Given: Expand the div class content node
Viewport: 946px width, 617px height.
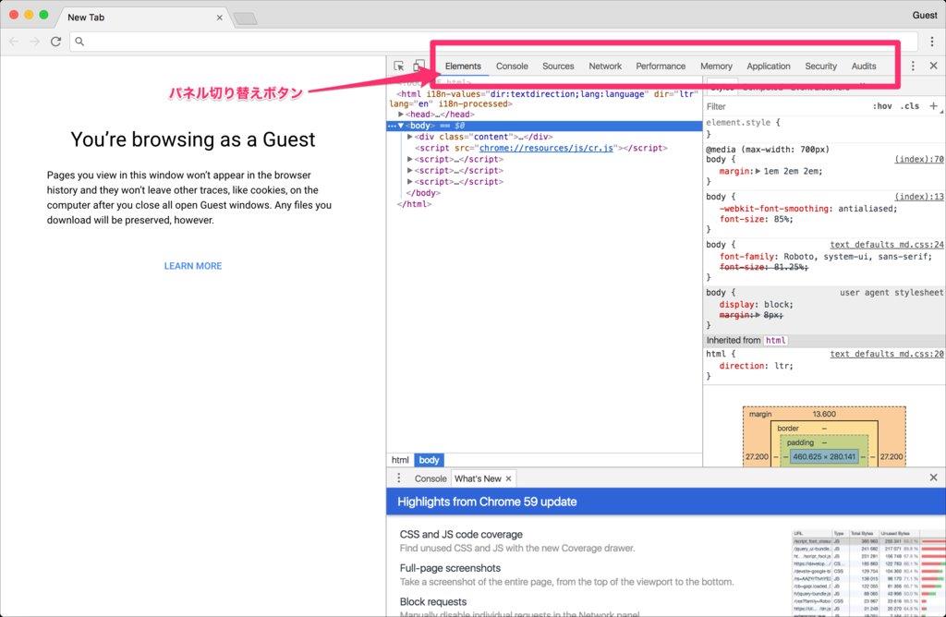Looking at the screenshot, I should [x=410, y=137].
